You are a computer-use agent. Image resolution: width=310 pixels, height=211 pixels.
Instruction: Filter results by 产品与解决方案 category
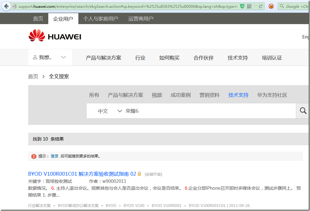(x=125, y=95)
